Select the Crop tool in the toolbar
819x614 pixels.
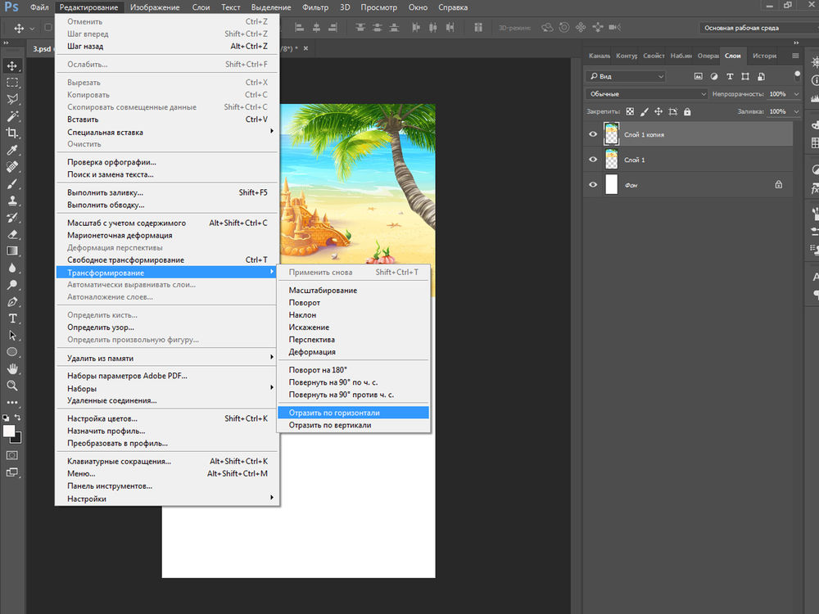click(x=12, y=133)
